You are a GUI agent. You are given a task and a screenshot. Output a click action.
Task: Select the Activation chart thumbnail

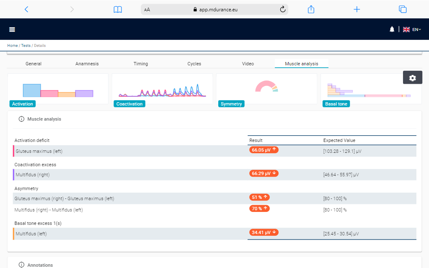[x=58, y=89]
